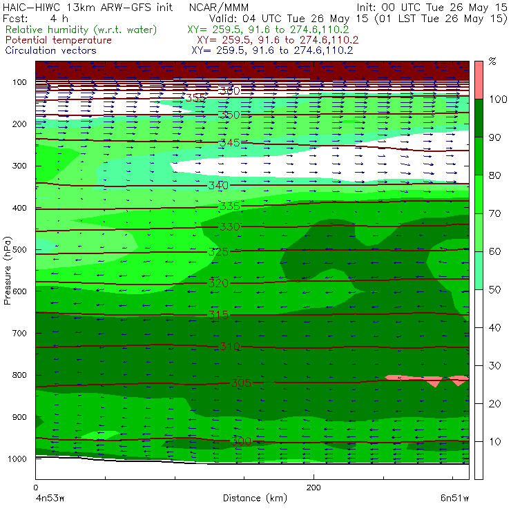This screenshot has height=511, width=511.
Task: Click the colorbar '10' percent label
Action: tap(494, 441)
